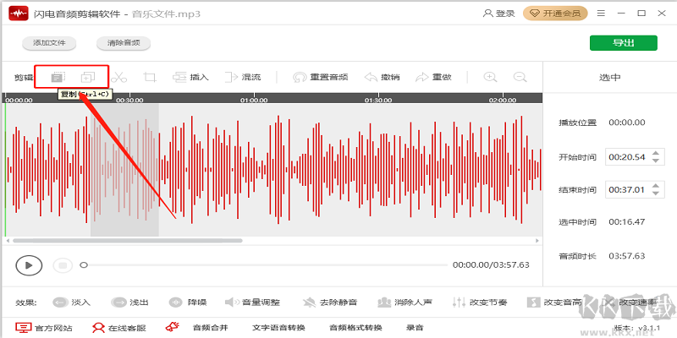Click the scrollbar right arrow
This screenshot has width=677, height=338.
537,241
